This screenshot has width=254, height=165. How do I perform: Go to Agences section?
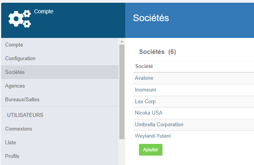click(x=60, y=86)
